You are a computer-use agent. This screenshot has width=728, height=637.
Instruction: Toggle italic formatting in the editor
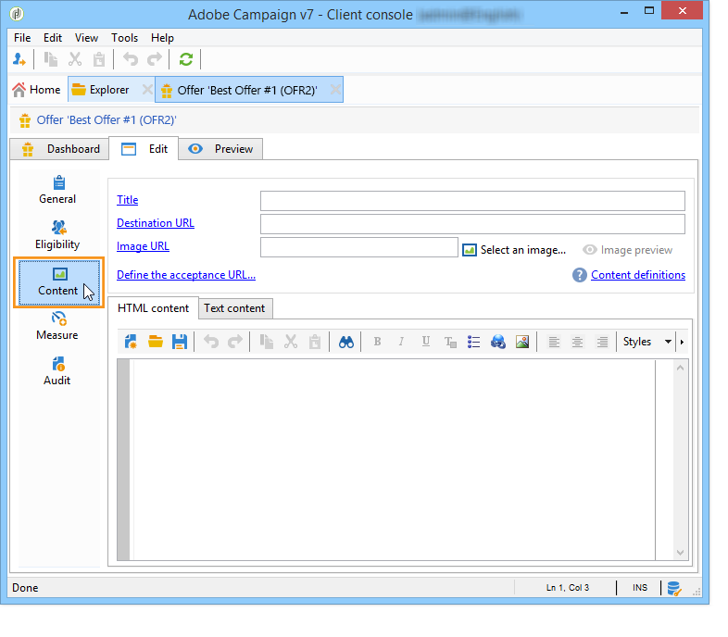[x=401, y=342]
